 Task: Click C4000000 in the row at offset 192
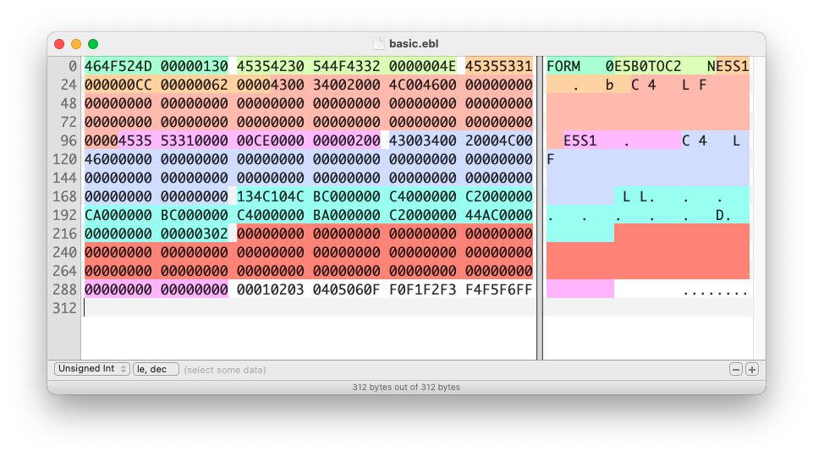coord(270,215)
